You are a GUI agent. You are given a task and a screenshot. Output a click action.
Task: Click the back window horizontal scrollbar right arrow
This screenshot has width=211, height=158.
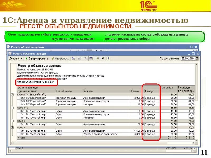[x=192, y=151]
